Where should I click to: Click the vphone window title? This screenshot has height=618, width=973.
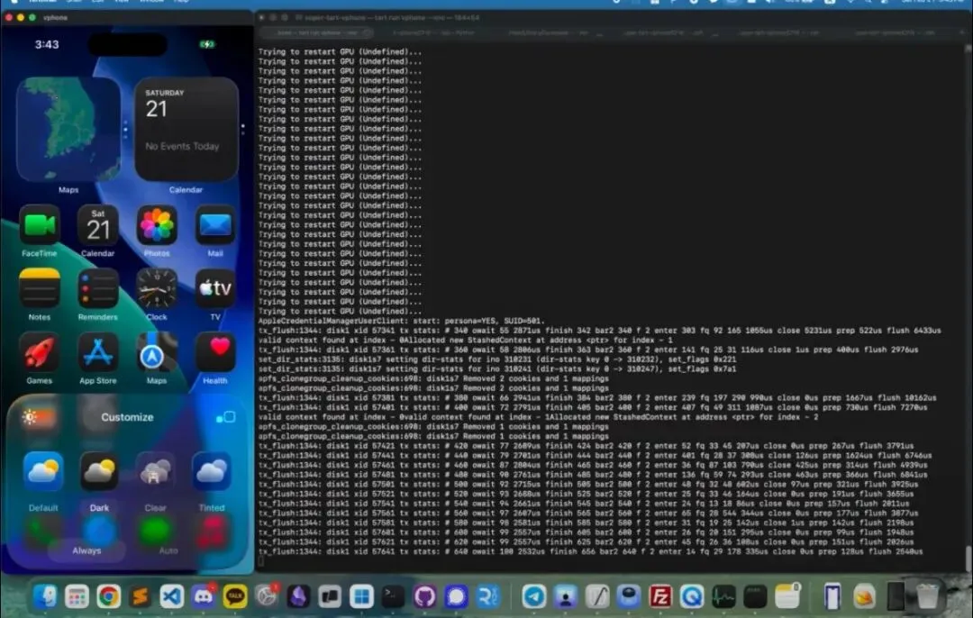pos(55,17)
